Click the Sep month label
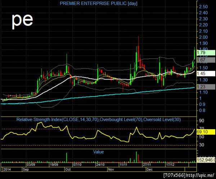 pyautogui.click(x=26, y=169)
